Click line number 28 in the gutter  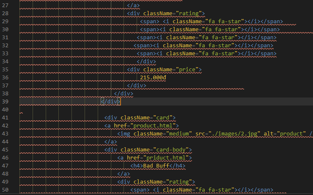pos(5,14)
